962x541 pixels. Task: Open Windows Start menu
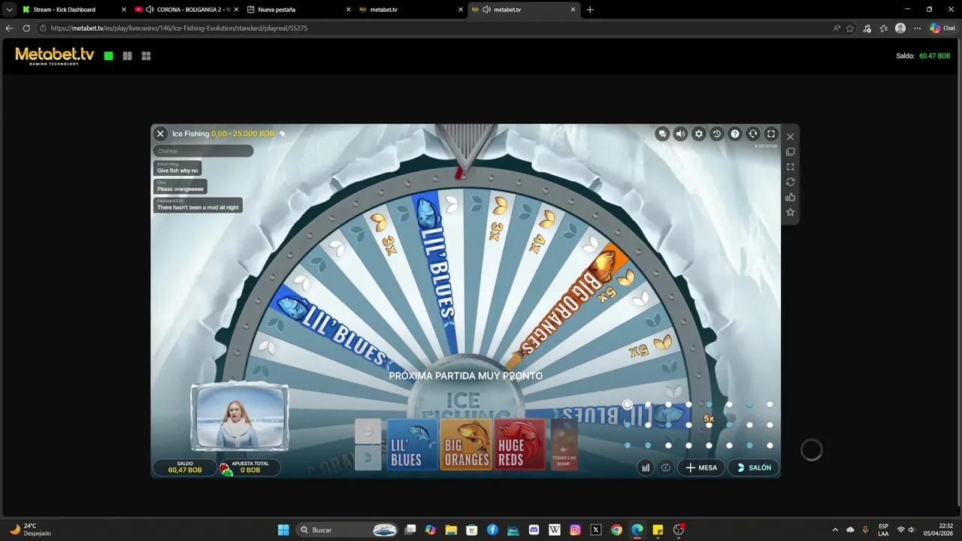coord(283,530)
